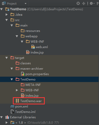Click the src folder icon
This screenshot has height=125, width=99.
pyautogui.click(x=12, y=20)
